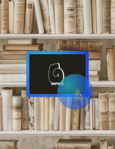This screenshot has height=149, width=115.
Task: Select the upright brown book right of middle shelf
Action: tap(110, 65)
